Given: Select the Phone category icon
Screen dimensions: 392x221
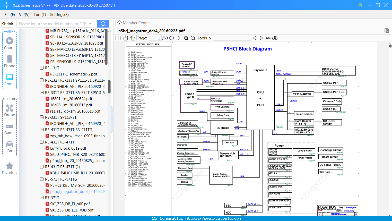Looking at the screenshot, I should coord(10,62).
